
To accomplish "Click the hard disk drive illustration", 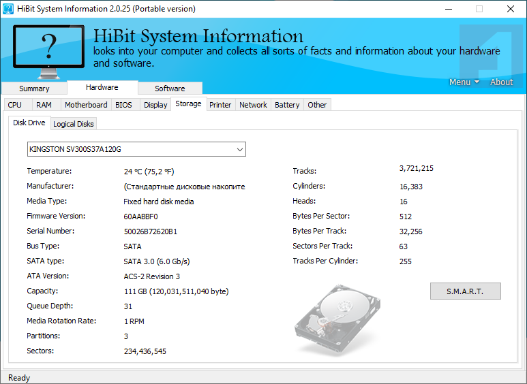I will pyautogui.click(x=337, y=320).
